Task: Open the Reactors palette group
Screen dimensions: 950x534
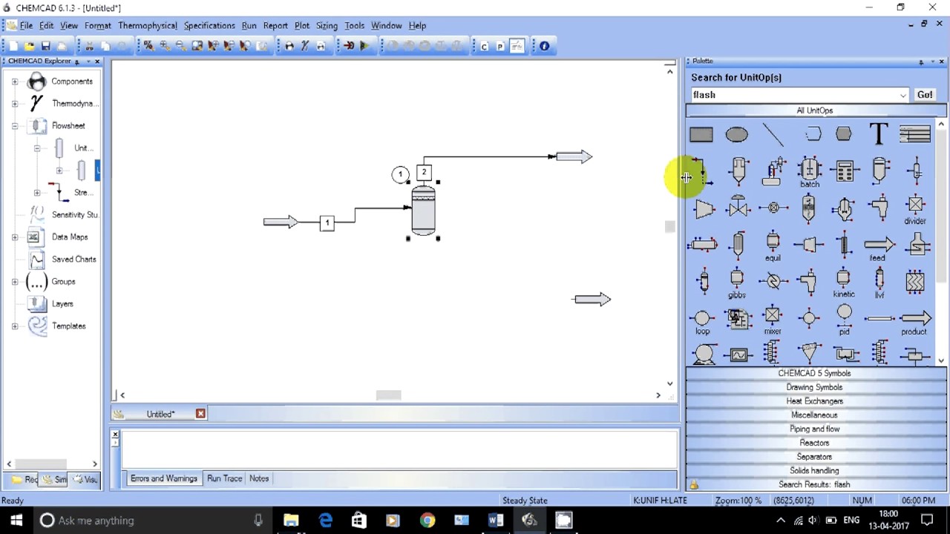Action: click(814, 443)
